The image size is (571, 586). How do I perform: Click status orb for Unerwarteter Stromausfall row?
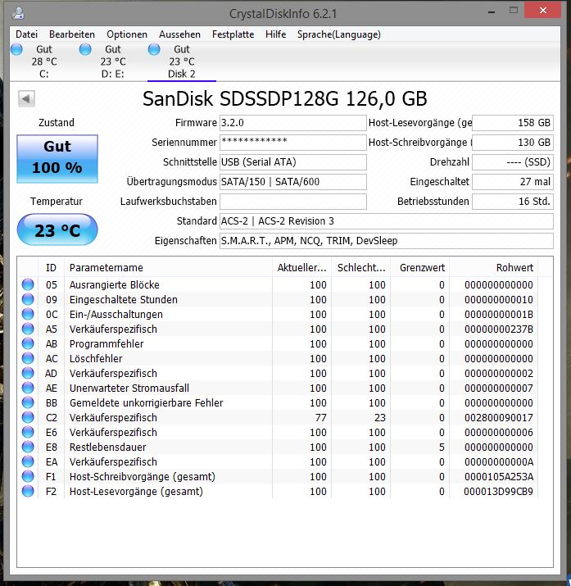(x=28, y=388)
